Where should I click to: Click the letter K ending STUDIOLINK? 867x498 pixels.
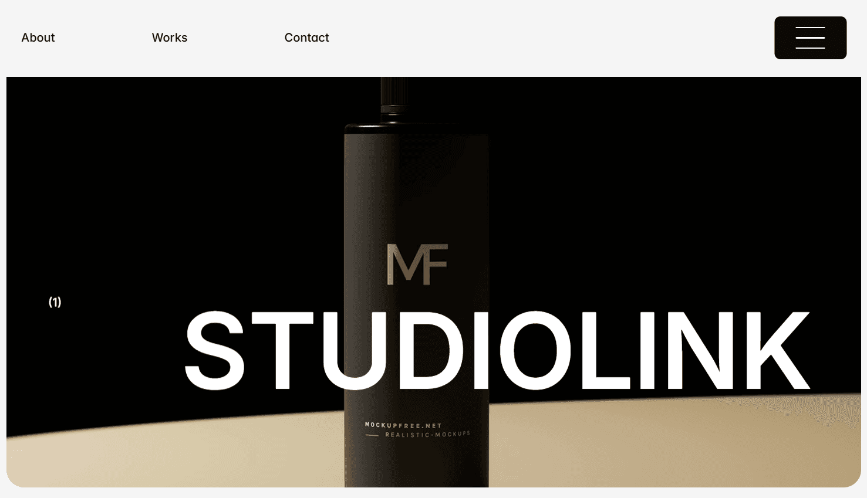778,351
